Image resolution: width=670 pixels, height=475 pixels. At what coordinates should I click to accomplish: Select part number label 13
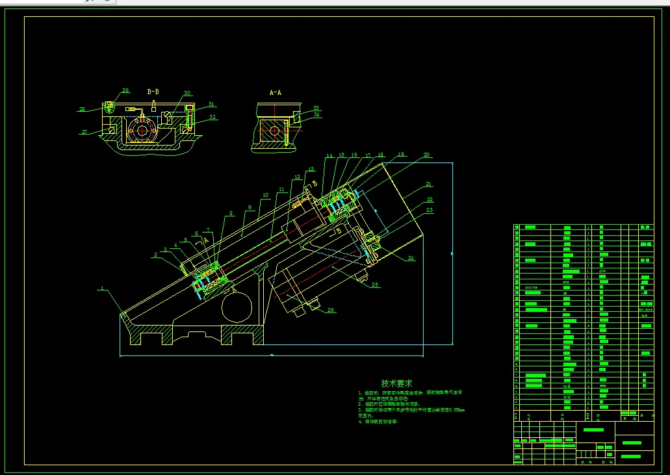[x=311, y=169]
